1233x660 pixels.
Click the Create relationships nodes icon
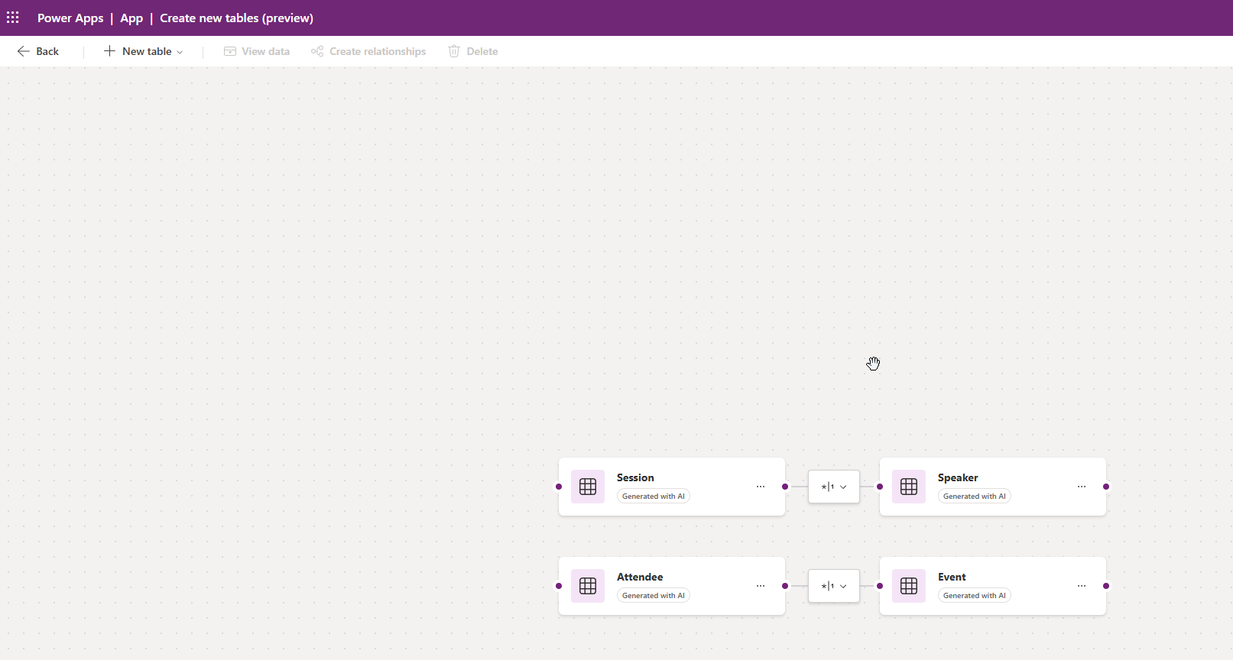pos(317,51)
